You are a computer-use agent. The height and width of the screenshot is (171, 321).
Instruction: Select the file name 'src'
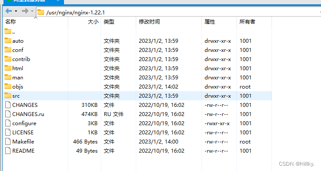(16, 96)
